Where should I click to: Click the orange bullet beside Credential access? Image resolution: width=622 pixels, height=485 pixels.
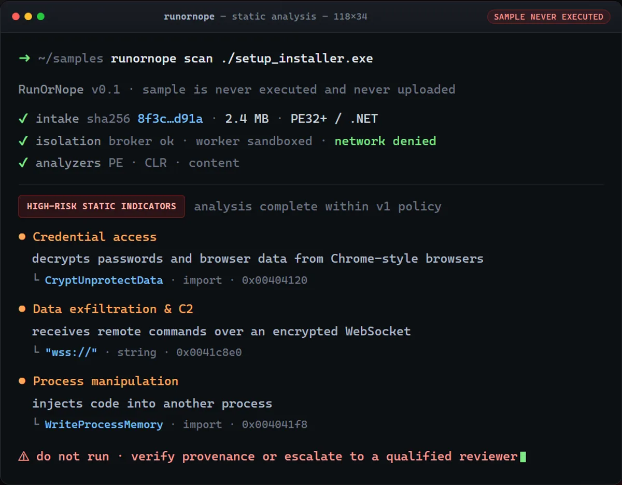(x=22, y=237)
